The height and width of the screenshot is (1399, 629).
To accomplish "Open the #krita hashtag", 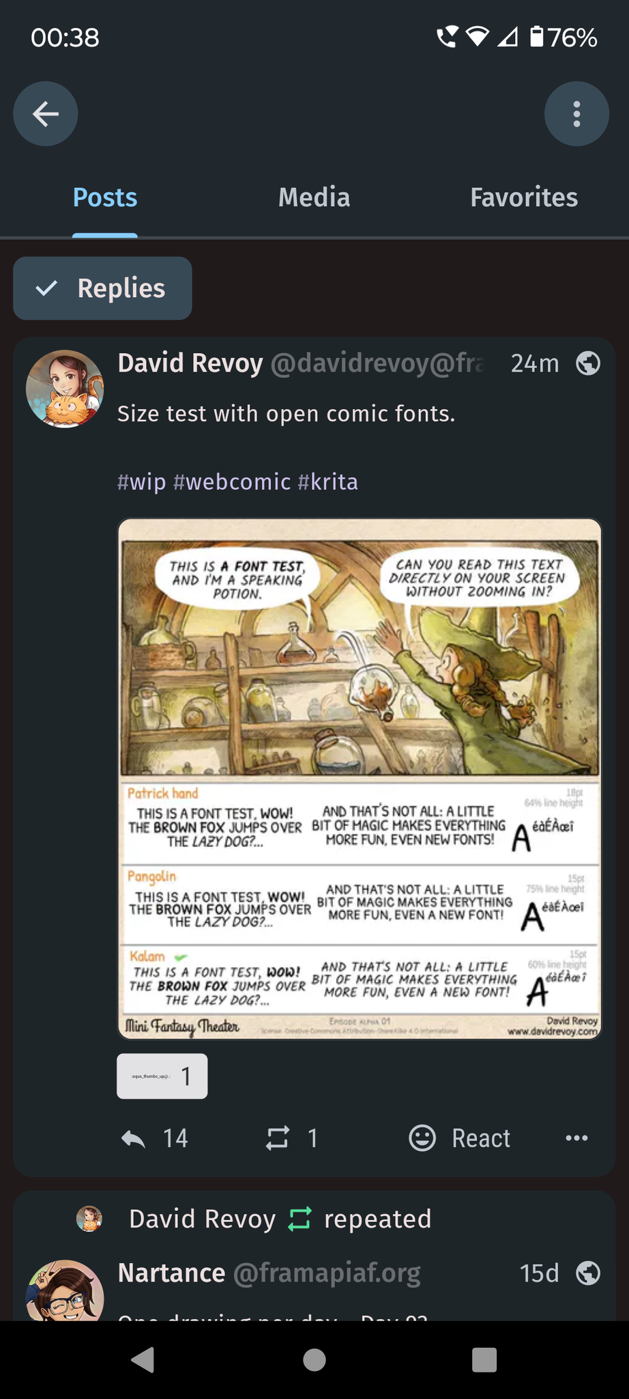I will pyautogui.click(x=328, y=482).
